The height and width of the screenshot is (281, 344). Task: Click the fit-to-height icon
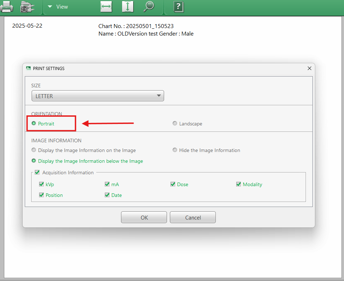(x=127, y=6)
